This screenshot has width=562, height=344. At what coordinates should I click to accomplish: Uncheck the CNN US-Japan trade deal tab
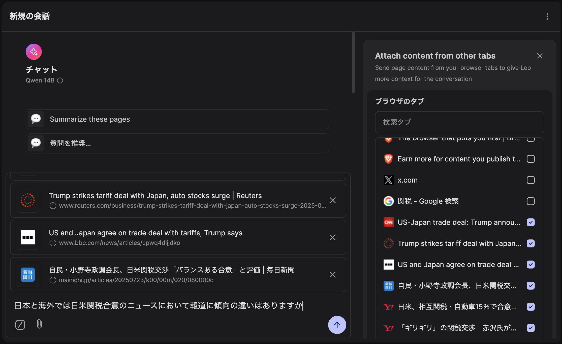tap(531, 222)
